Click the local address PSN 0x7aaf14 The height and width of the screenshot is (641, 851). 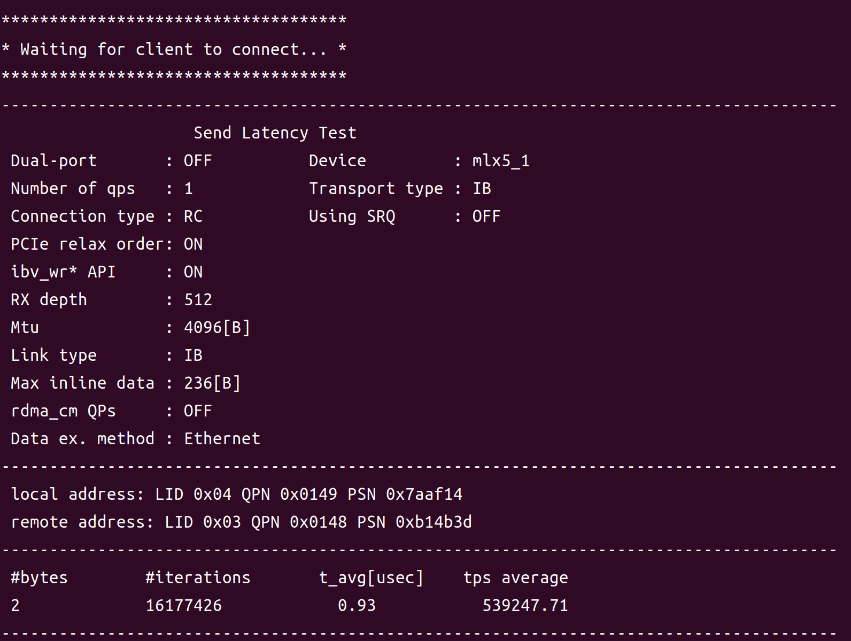click(405, 495)
